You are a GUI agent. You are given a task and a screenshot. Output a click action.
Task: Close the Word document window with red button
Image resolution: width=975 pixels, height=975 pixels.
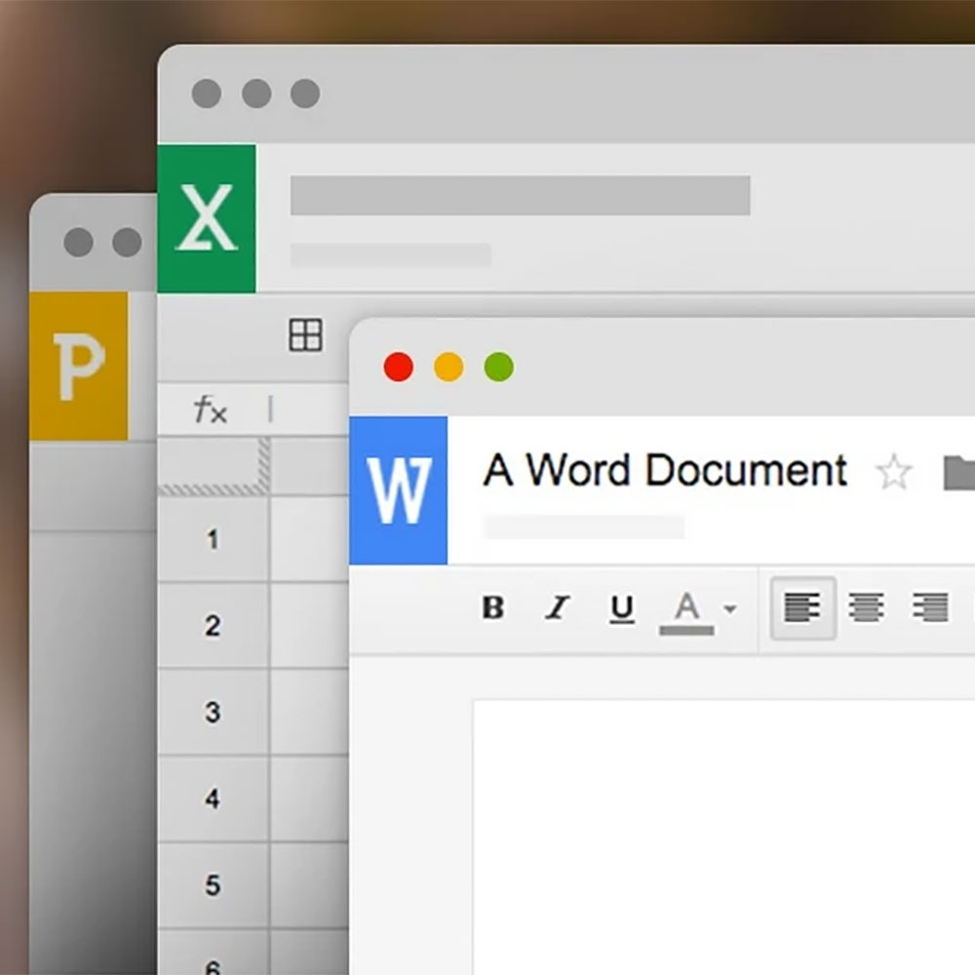(399, 367)
